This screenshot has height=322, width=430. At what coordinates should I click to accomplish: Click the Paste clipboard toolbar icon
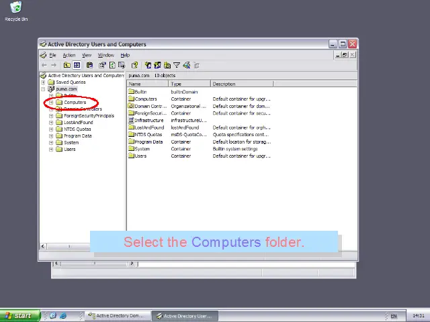89,65
